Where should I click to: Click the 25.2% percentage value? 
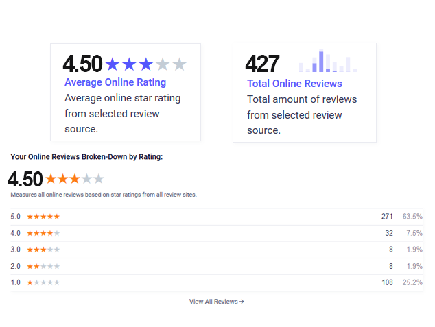click(412, 282)
